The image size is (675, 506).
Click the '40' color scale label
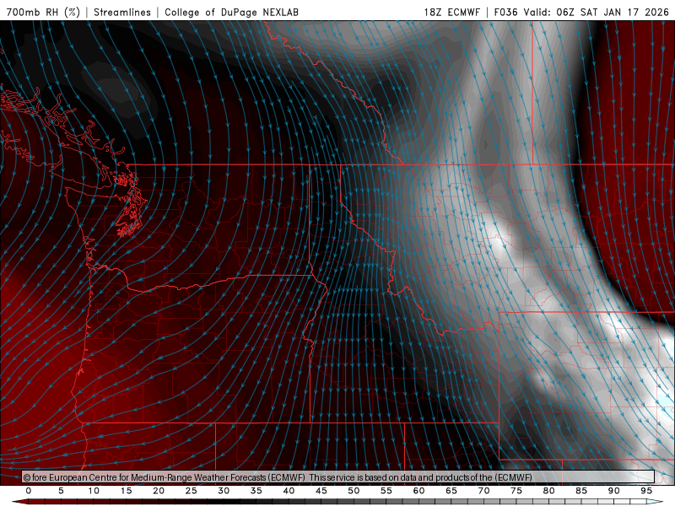tap(289, 491)
